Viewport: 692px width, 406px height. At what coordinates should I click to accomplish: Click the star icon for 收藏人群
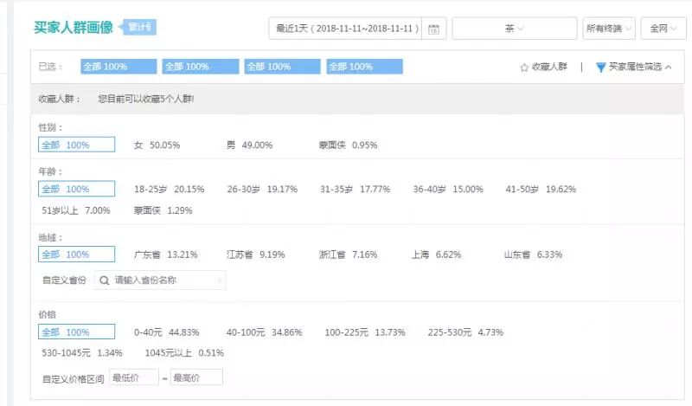[x=524, y=68]
